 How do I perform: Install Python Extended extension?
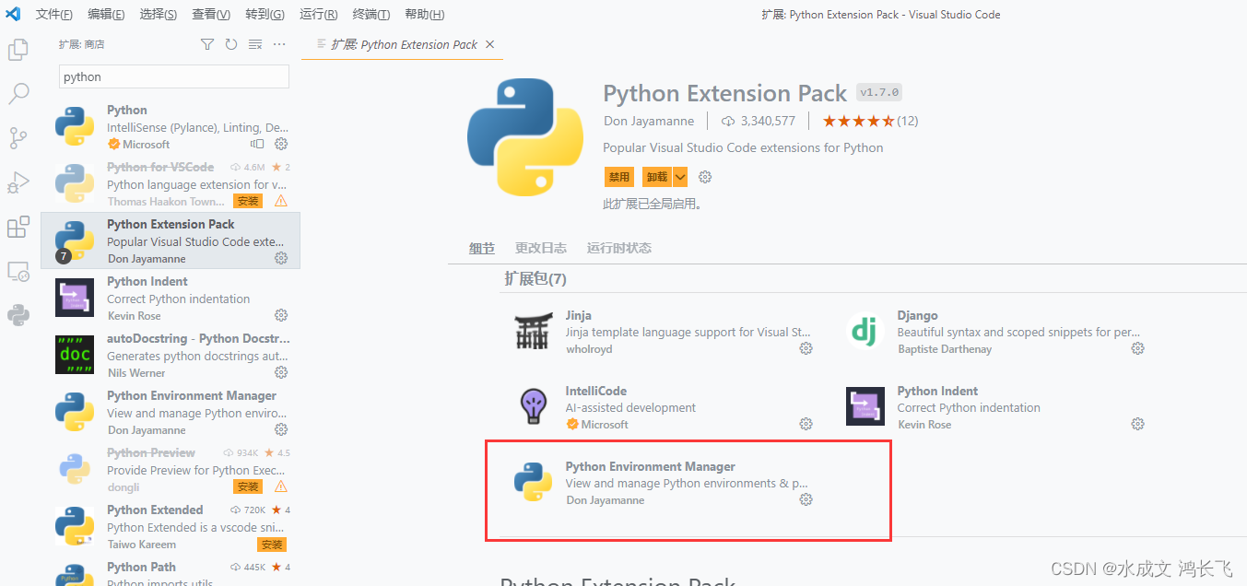[272, 545]
